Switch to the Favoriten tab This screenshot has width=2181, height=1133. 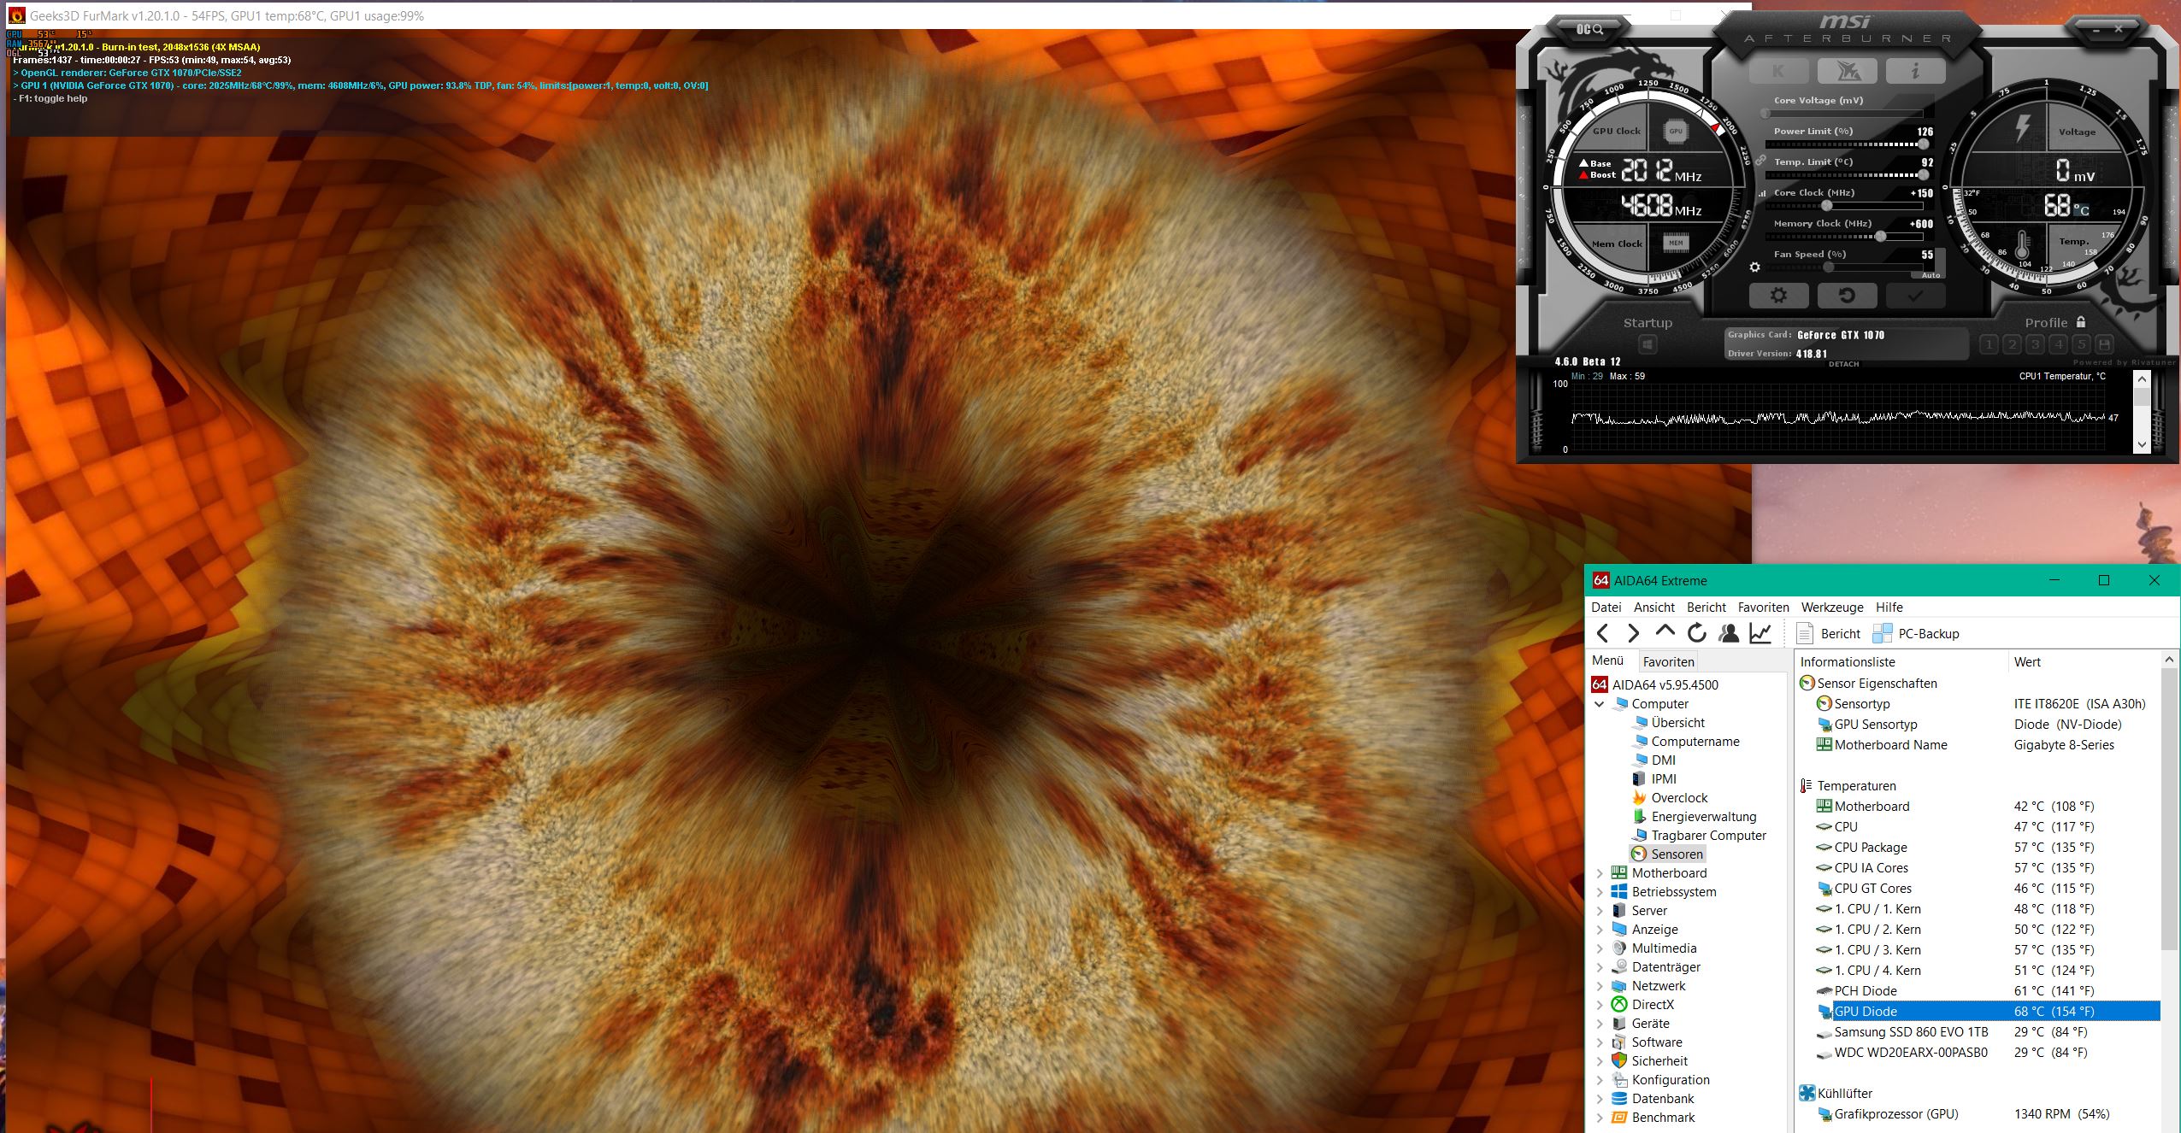point(1668,662)
